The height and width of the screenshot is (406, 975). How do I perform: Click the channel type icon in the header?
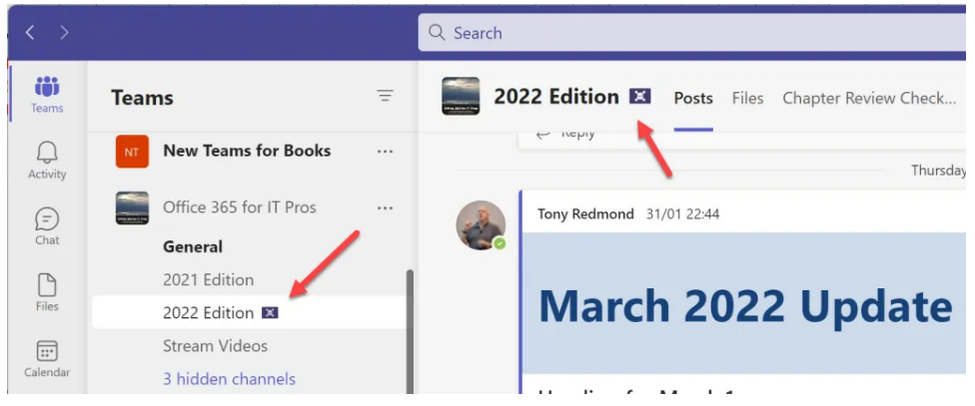pos(639,96)
